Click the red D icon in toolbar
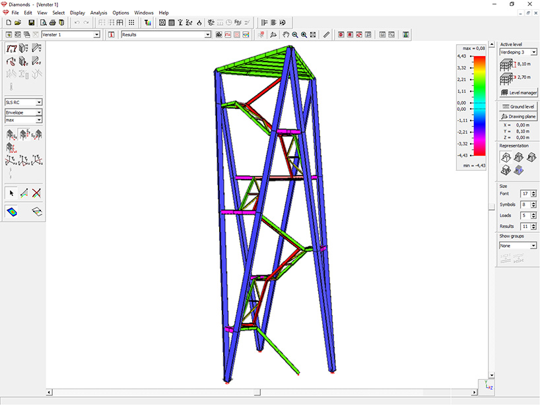 coord(341,35)
